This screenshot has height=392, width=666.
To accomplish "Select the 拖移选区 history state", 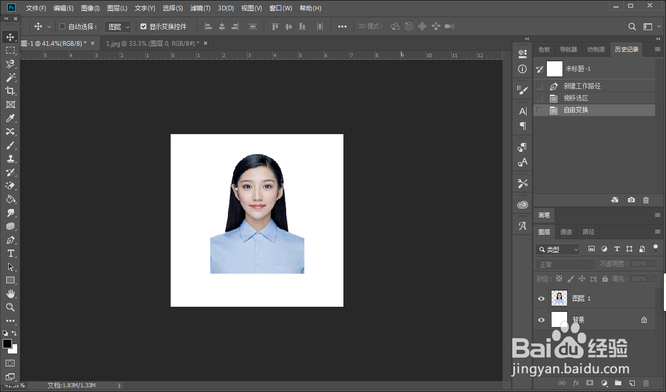I will 594,98.
